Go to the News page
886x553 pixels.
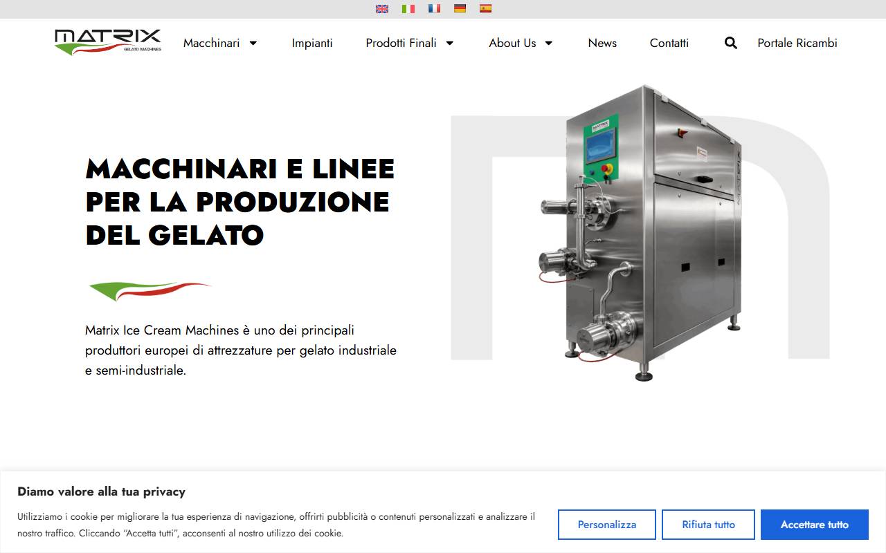click(x=602, y=43)
